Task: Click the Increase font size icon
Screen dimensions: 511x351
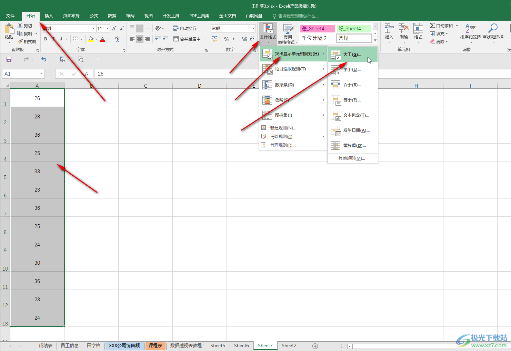Action: pos(114,28)
